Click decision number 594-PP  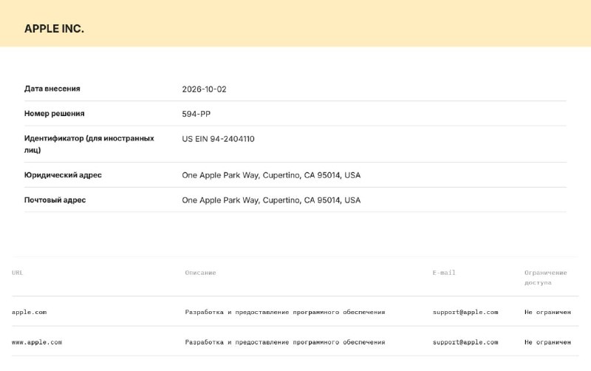click(x=197, y=115)
